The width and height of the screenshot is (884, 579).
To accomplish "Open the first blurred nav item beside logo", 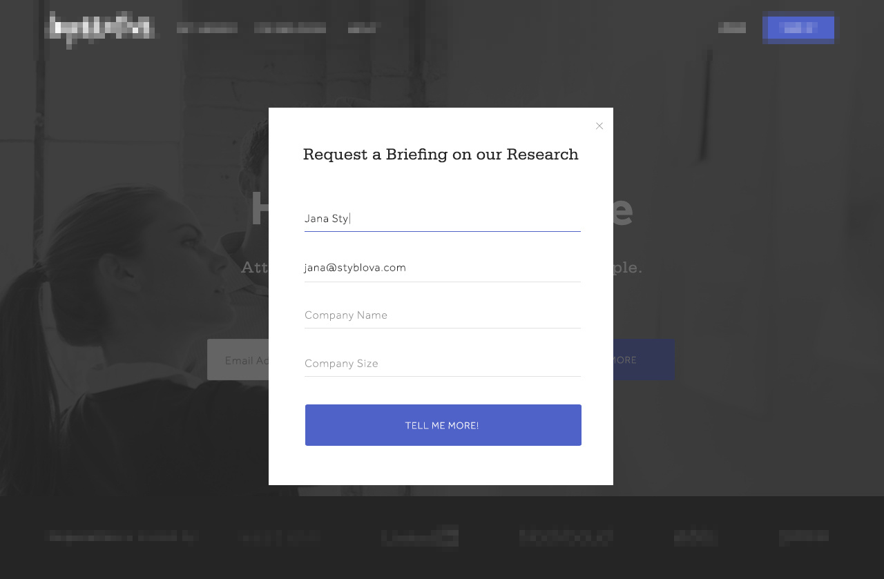I will [207, 28].
